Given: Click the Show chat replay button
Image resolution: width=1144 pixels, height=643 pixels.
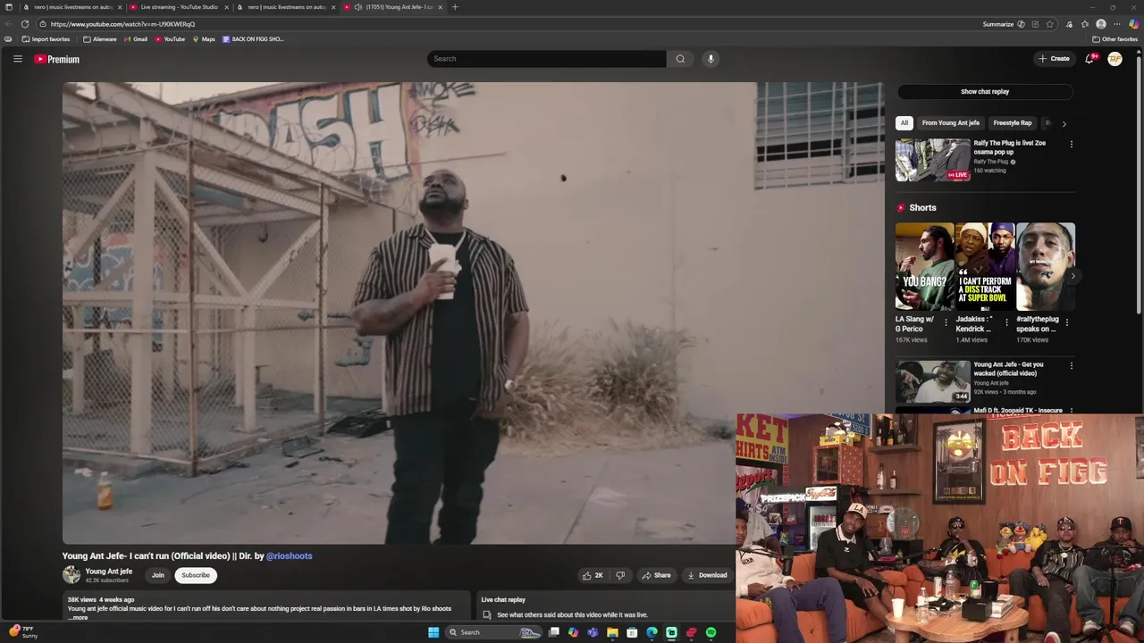Looking at the screenshot, I should tap(985, 91).
